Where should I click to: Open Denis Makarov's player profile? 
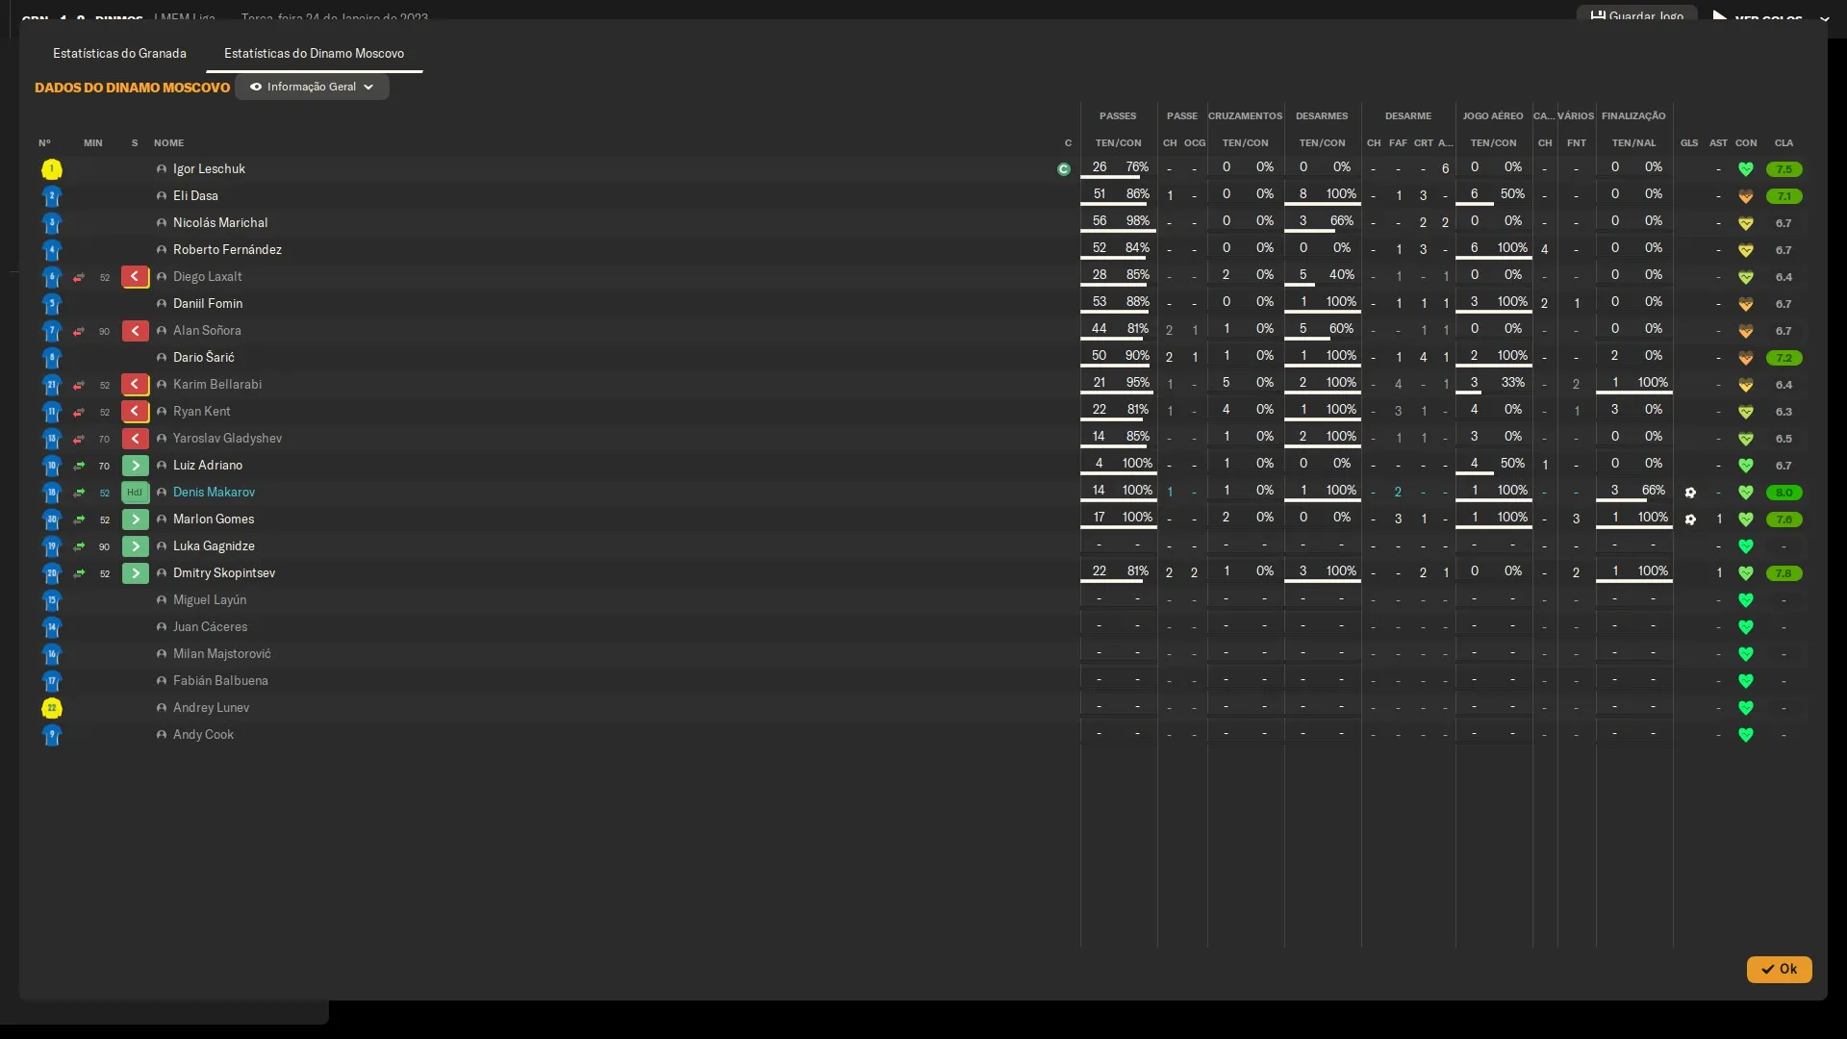pyautogui.click(x=214, y=493)
